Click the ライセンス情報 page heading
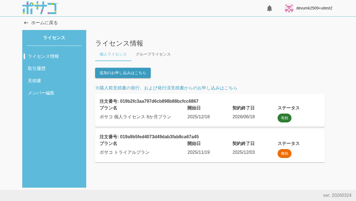This screenshot has height=201, width=356. click(x=119, y=43)
